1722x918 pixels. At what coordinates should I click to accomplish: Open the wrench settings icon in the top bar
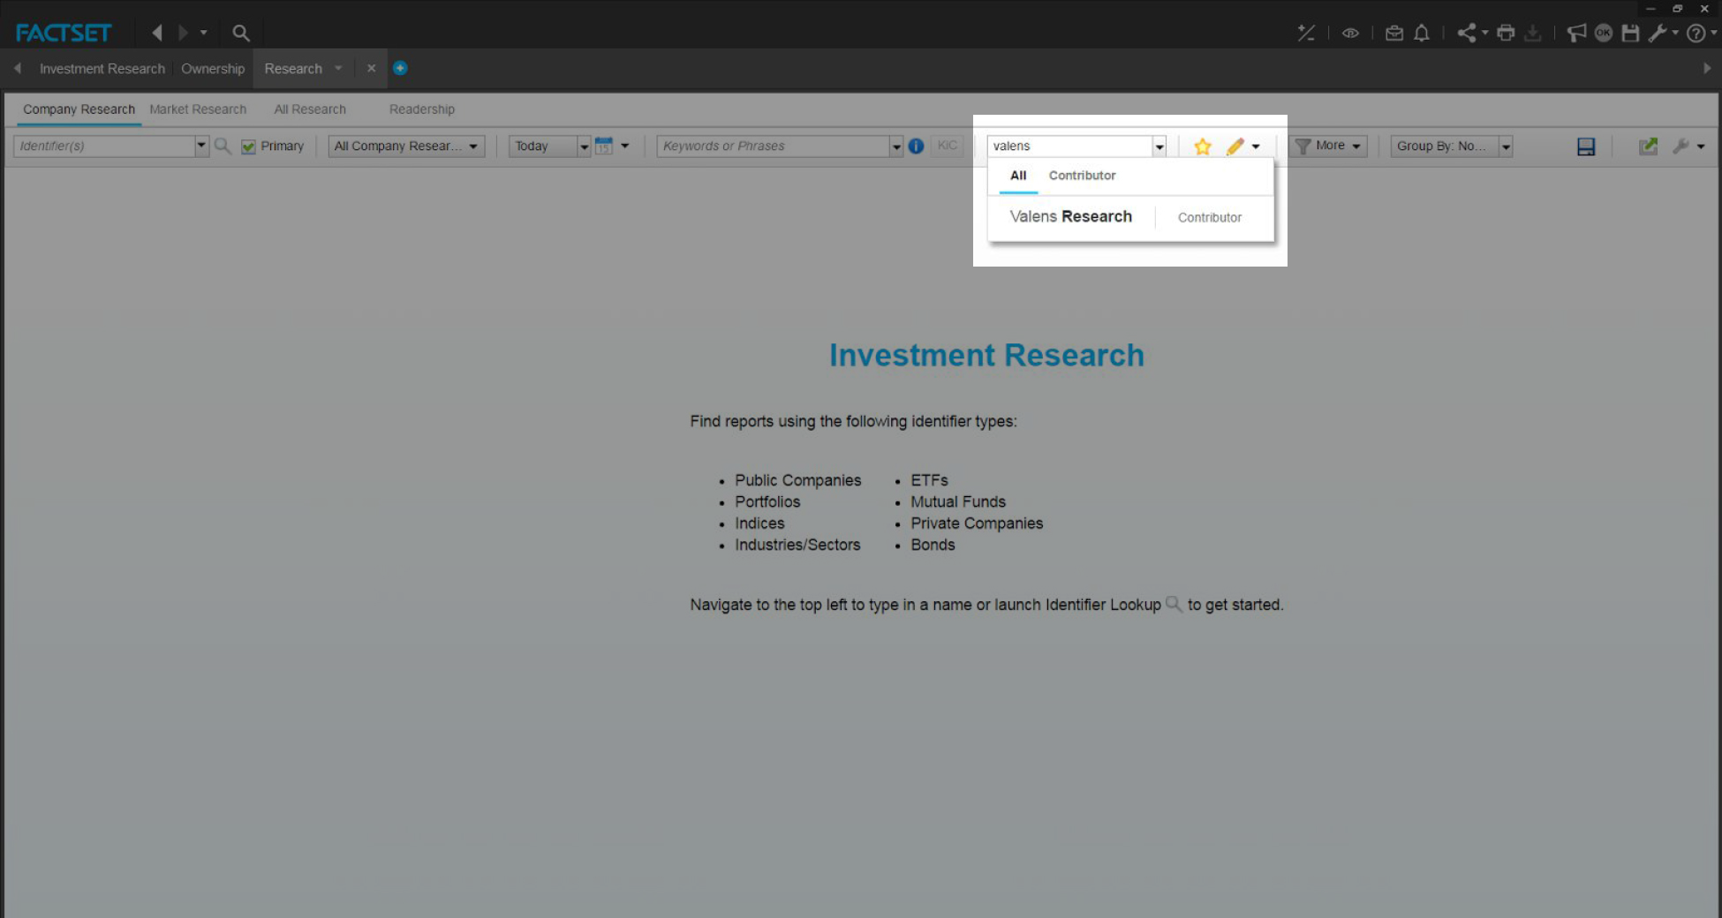point(1658,33)
